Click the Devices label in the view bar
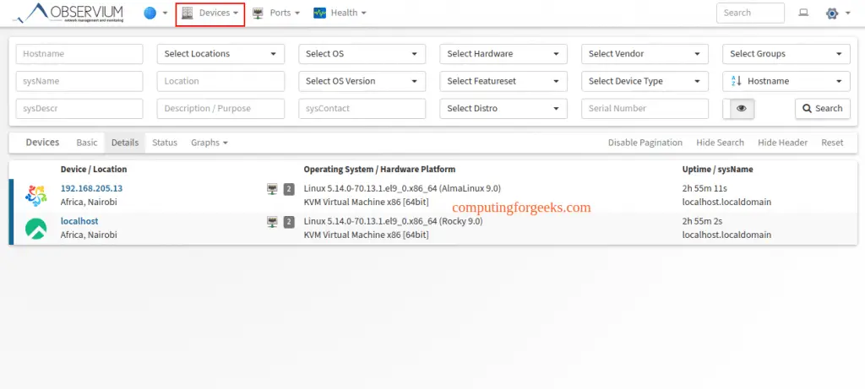This screenshot has height=389, width=865. (42, 142)
